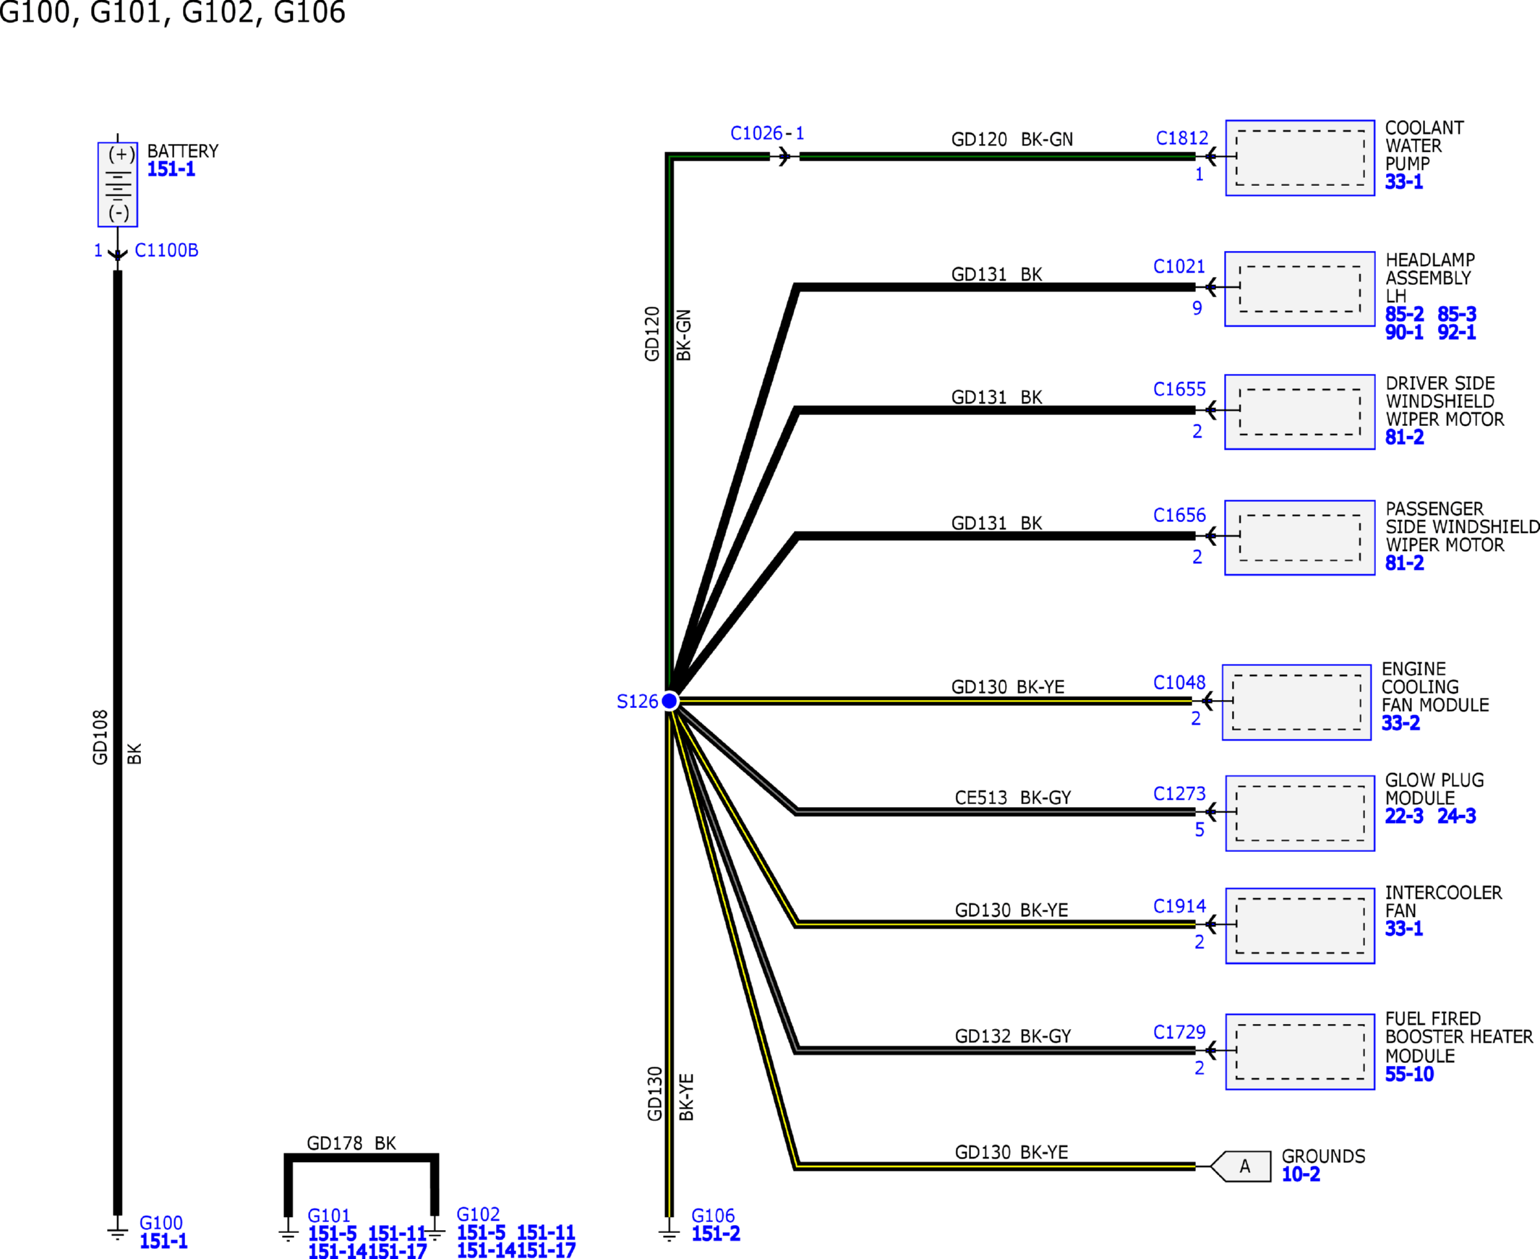Open the 33-2 Engine Cooling Fan Module link
Screen dimensions: 1540x1259
[x=1400, y=723]
